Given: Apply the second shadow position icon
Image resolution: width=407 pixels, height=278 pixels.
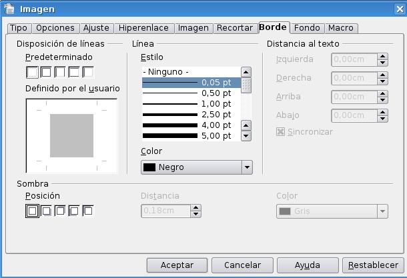Looking at the screenshot, I should [47, 211].
